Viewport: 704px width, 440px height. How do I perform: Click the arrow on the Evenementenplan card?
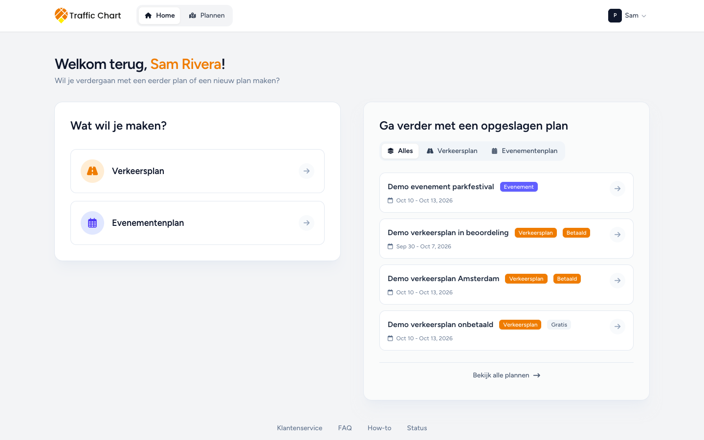pyautogui.click(x=307, y=223)
